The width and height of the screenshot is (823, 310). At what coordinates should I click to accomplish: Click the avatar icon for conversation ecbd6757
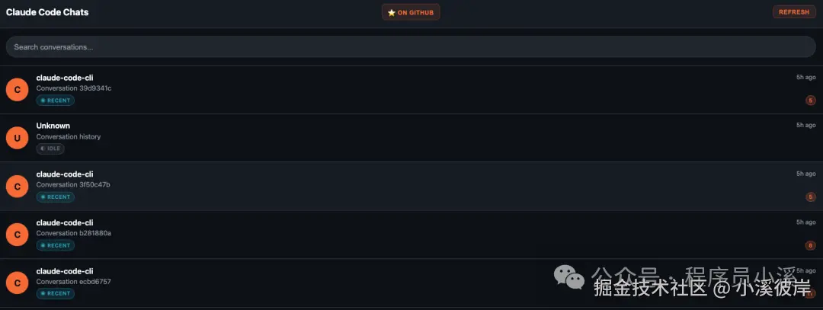(17, 283)
